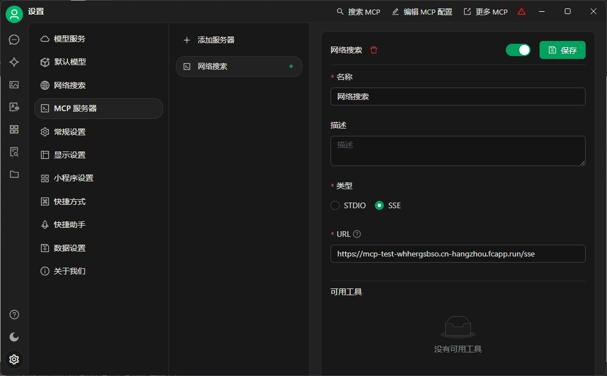Open 快捷方式 settings
Screen dimensions: 607x376
click(99, 201)
